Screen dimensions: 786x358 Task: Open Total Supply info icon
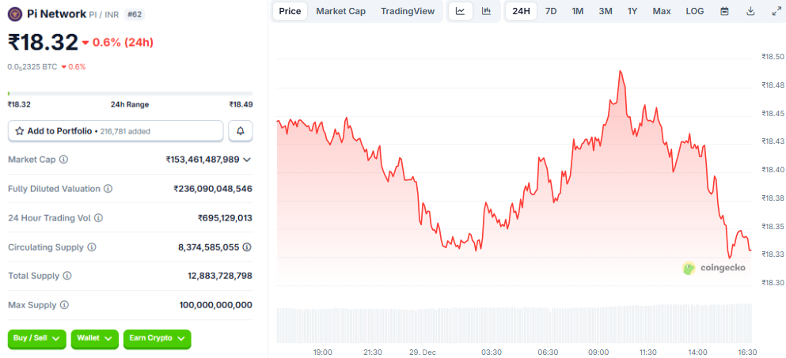(67, 276)
